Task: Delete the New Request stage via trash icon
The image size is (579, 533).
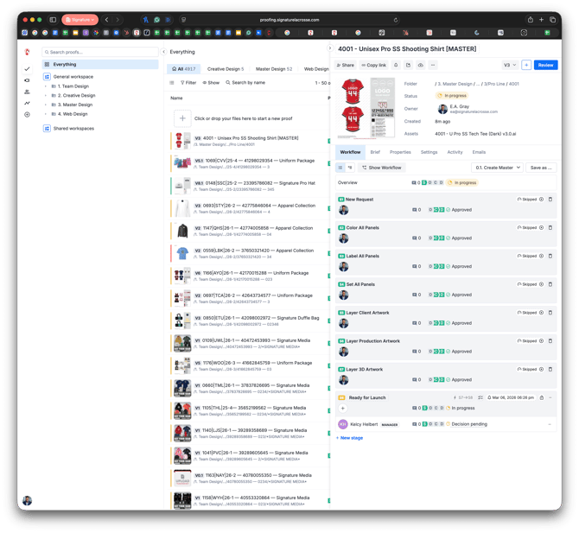Action: click(550, 200)
